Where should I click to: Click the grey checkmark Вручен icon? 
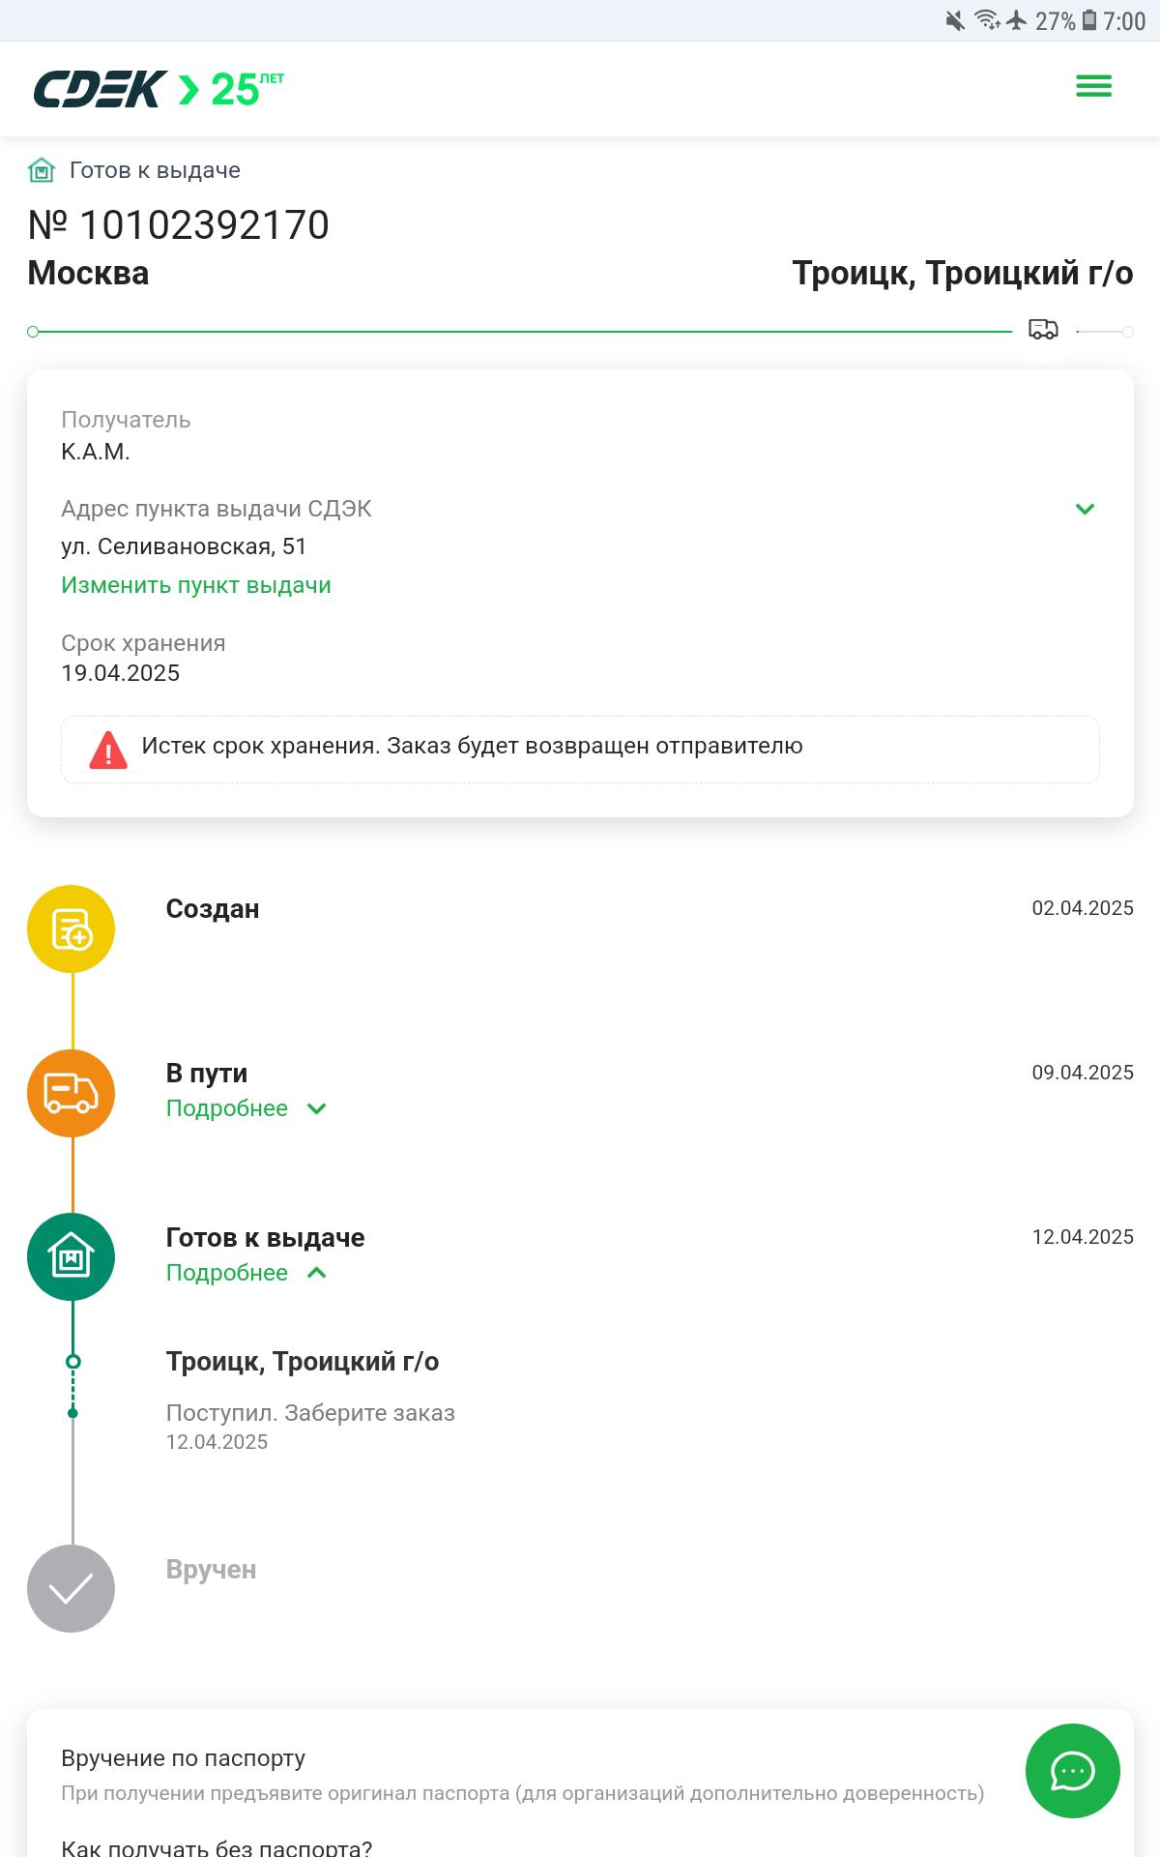tap(72, 1588)
